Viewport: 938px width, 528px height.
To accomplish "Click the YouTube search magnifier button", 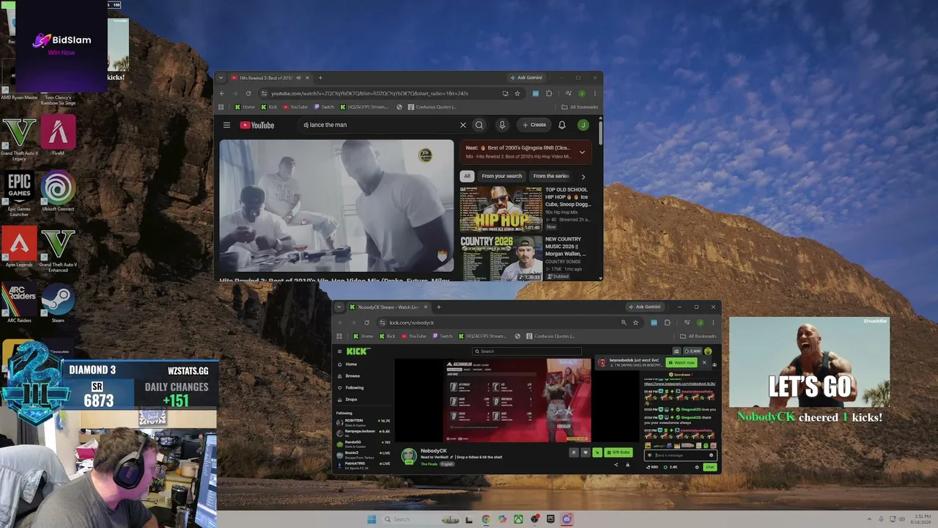I will [479, 125].
